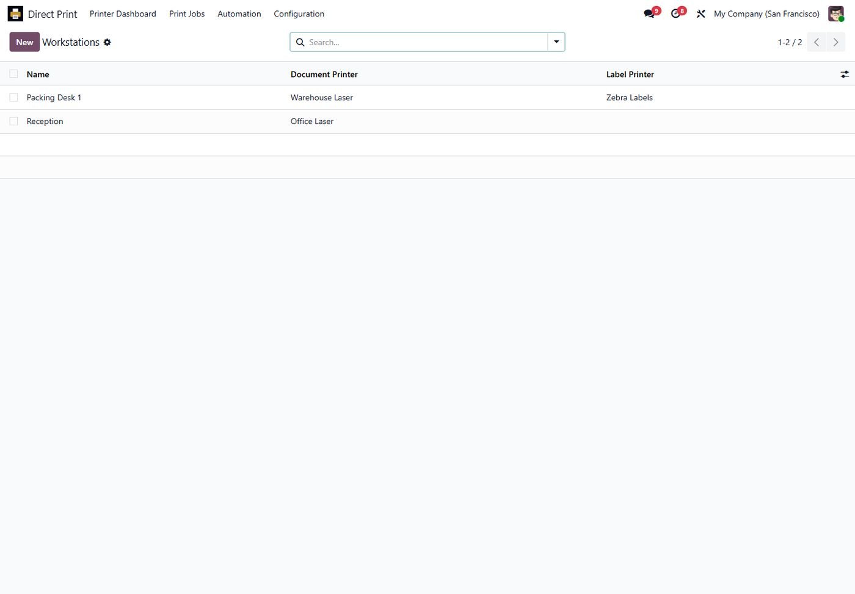
Task: Open the company switcher My Company (San Francisco)
Action: click(766, 13)
